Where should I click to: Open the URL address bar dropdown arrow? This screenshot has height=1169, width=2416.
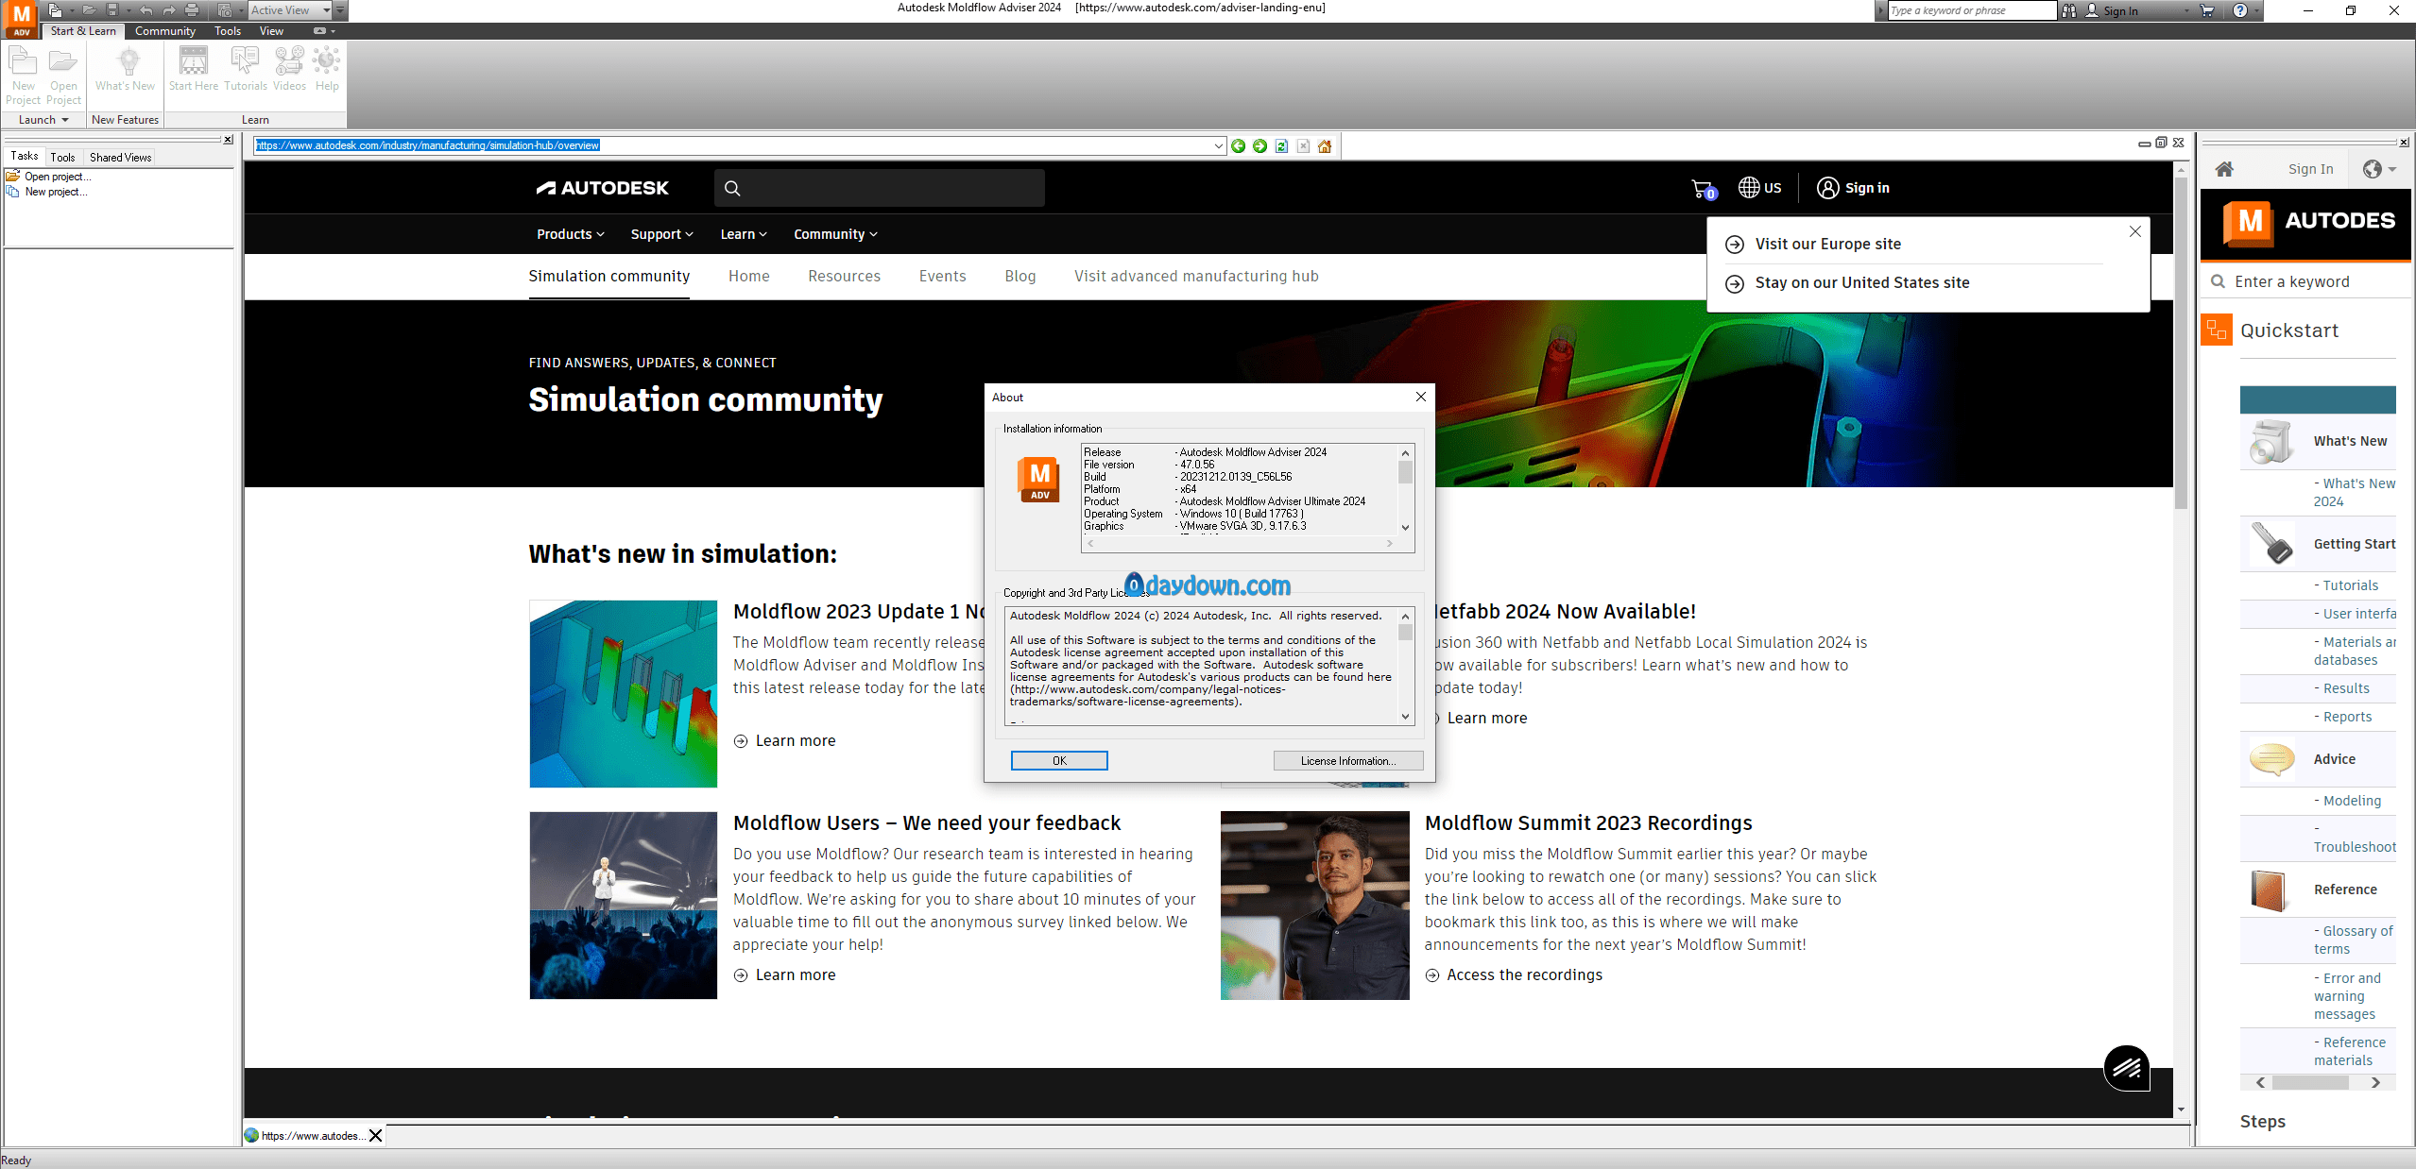[x=1218, y=145]
